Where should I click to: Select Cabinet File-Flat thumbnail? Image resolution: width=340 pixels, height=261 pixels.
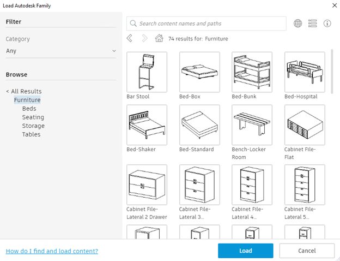click(x=305, y=125)
